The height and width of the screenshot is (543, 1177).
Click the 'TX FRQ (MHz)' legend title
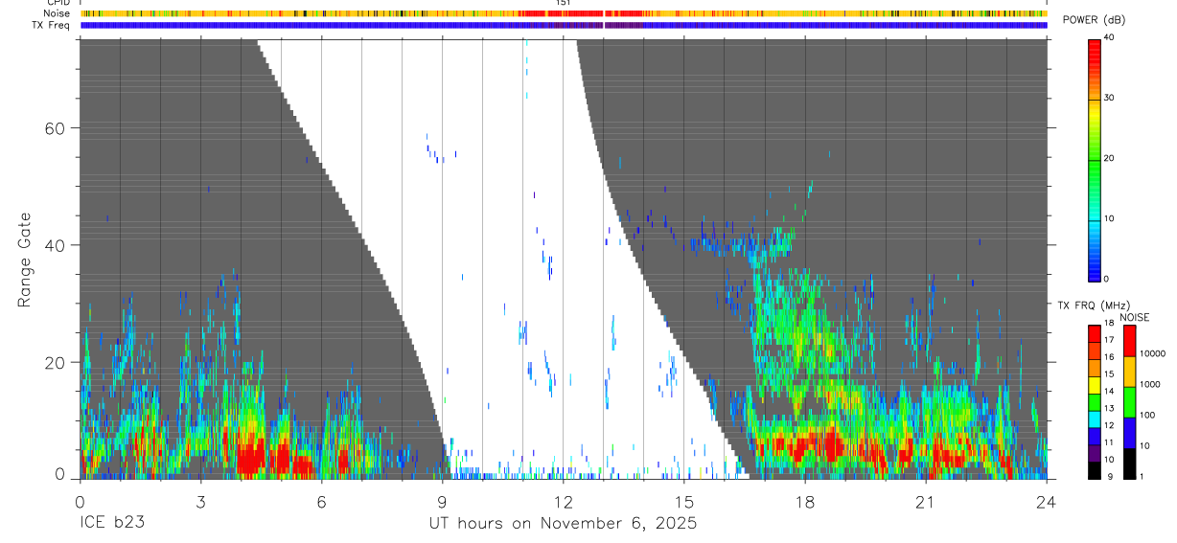pos(1095,305)
